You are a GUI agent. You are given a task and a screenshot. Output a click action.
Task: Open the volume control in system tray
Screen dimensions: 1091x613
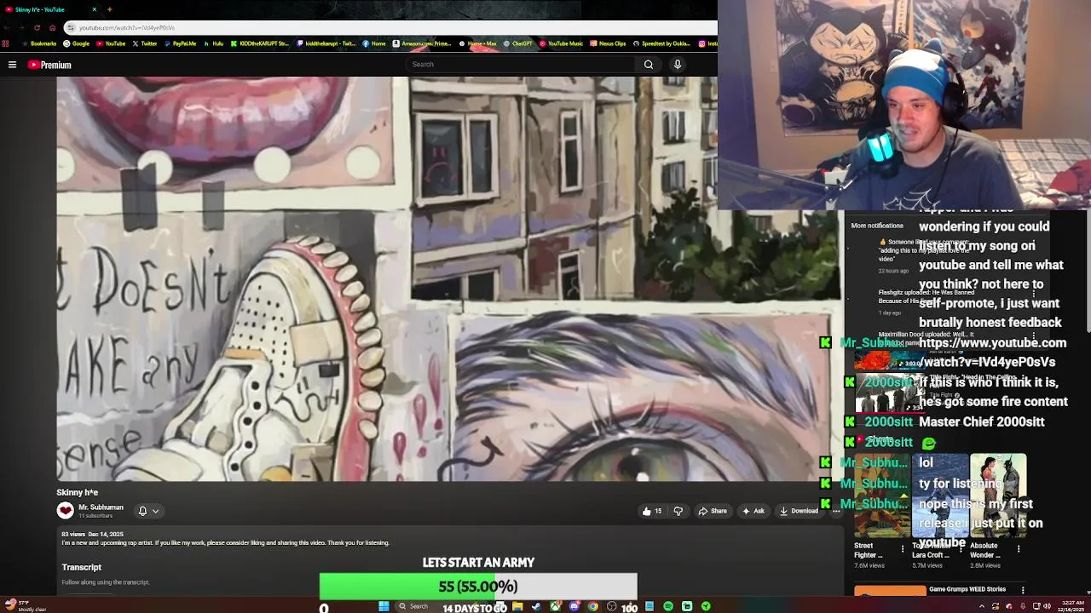coord(1047,606)
